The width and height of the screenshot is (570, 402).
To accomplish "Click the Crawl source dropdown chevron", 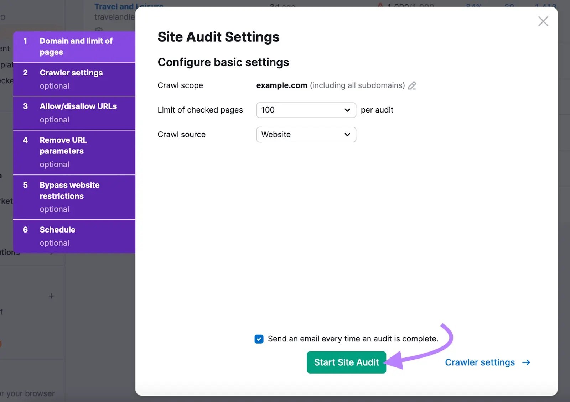I will 347,135.
